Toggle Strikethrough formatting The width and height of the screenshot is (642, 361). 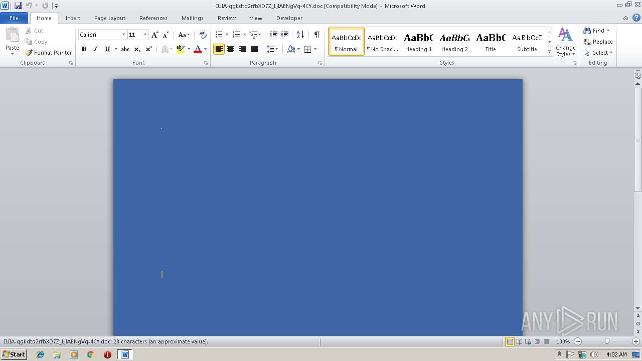pos(125,49)
